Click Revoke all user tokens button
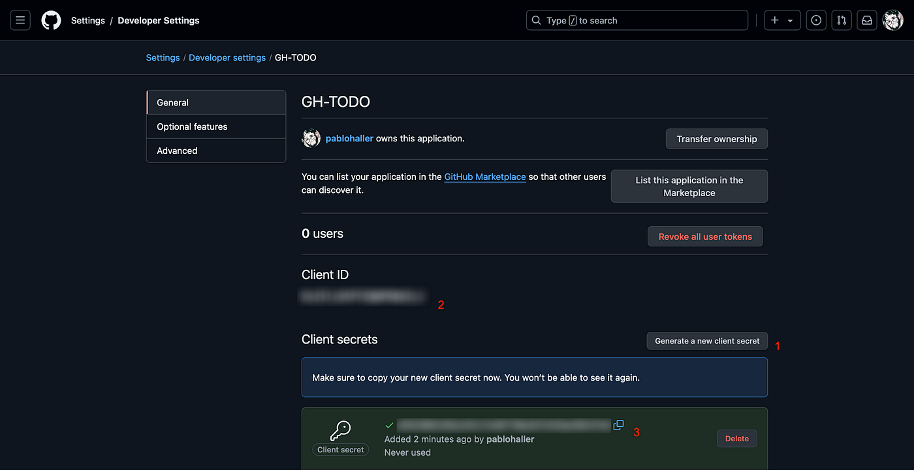Screen dimensions: 914x470 705,237
